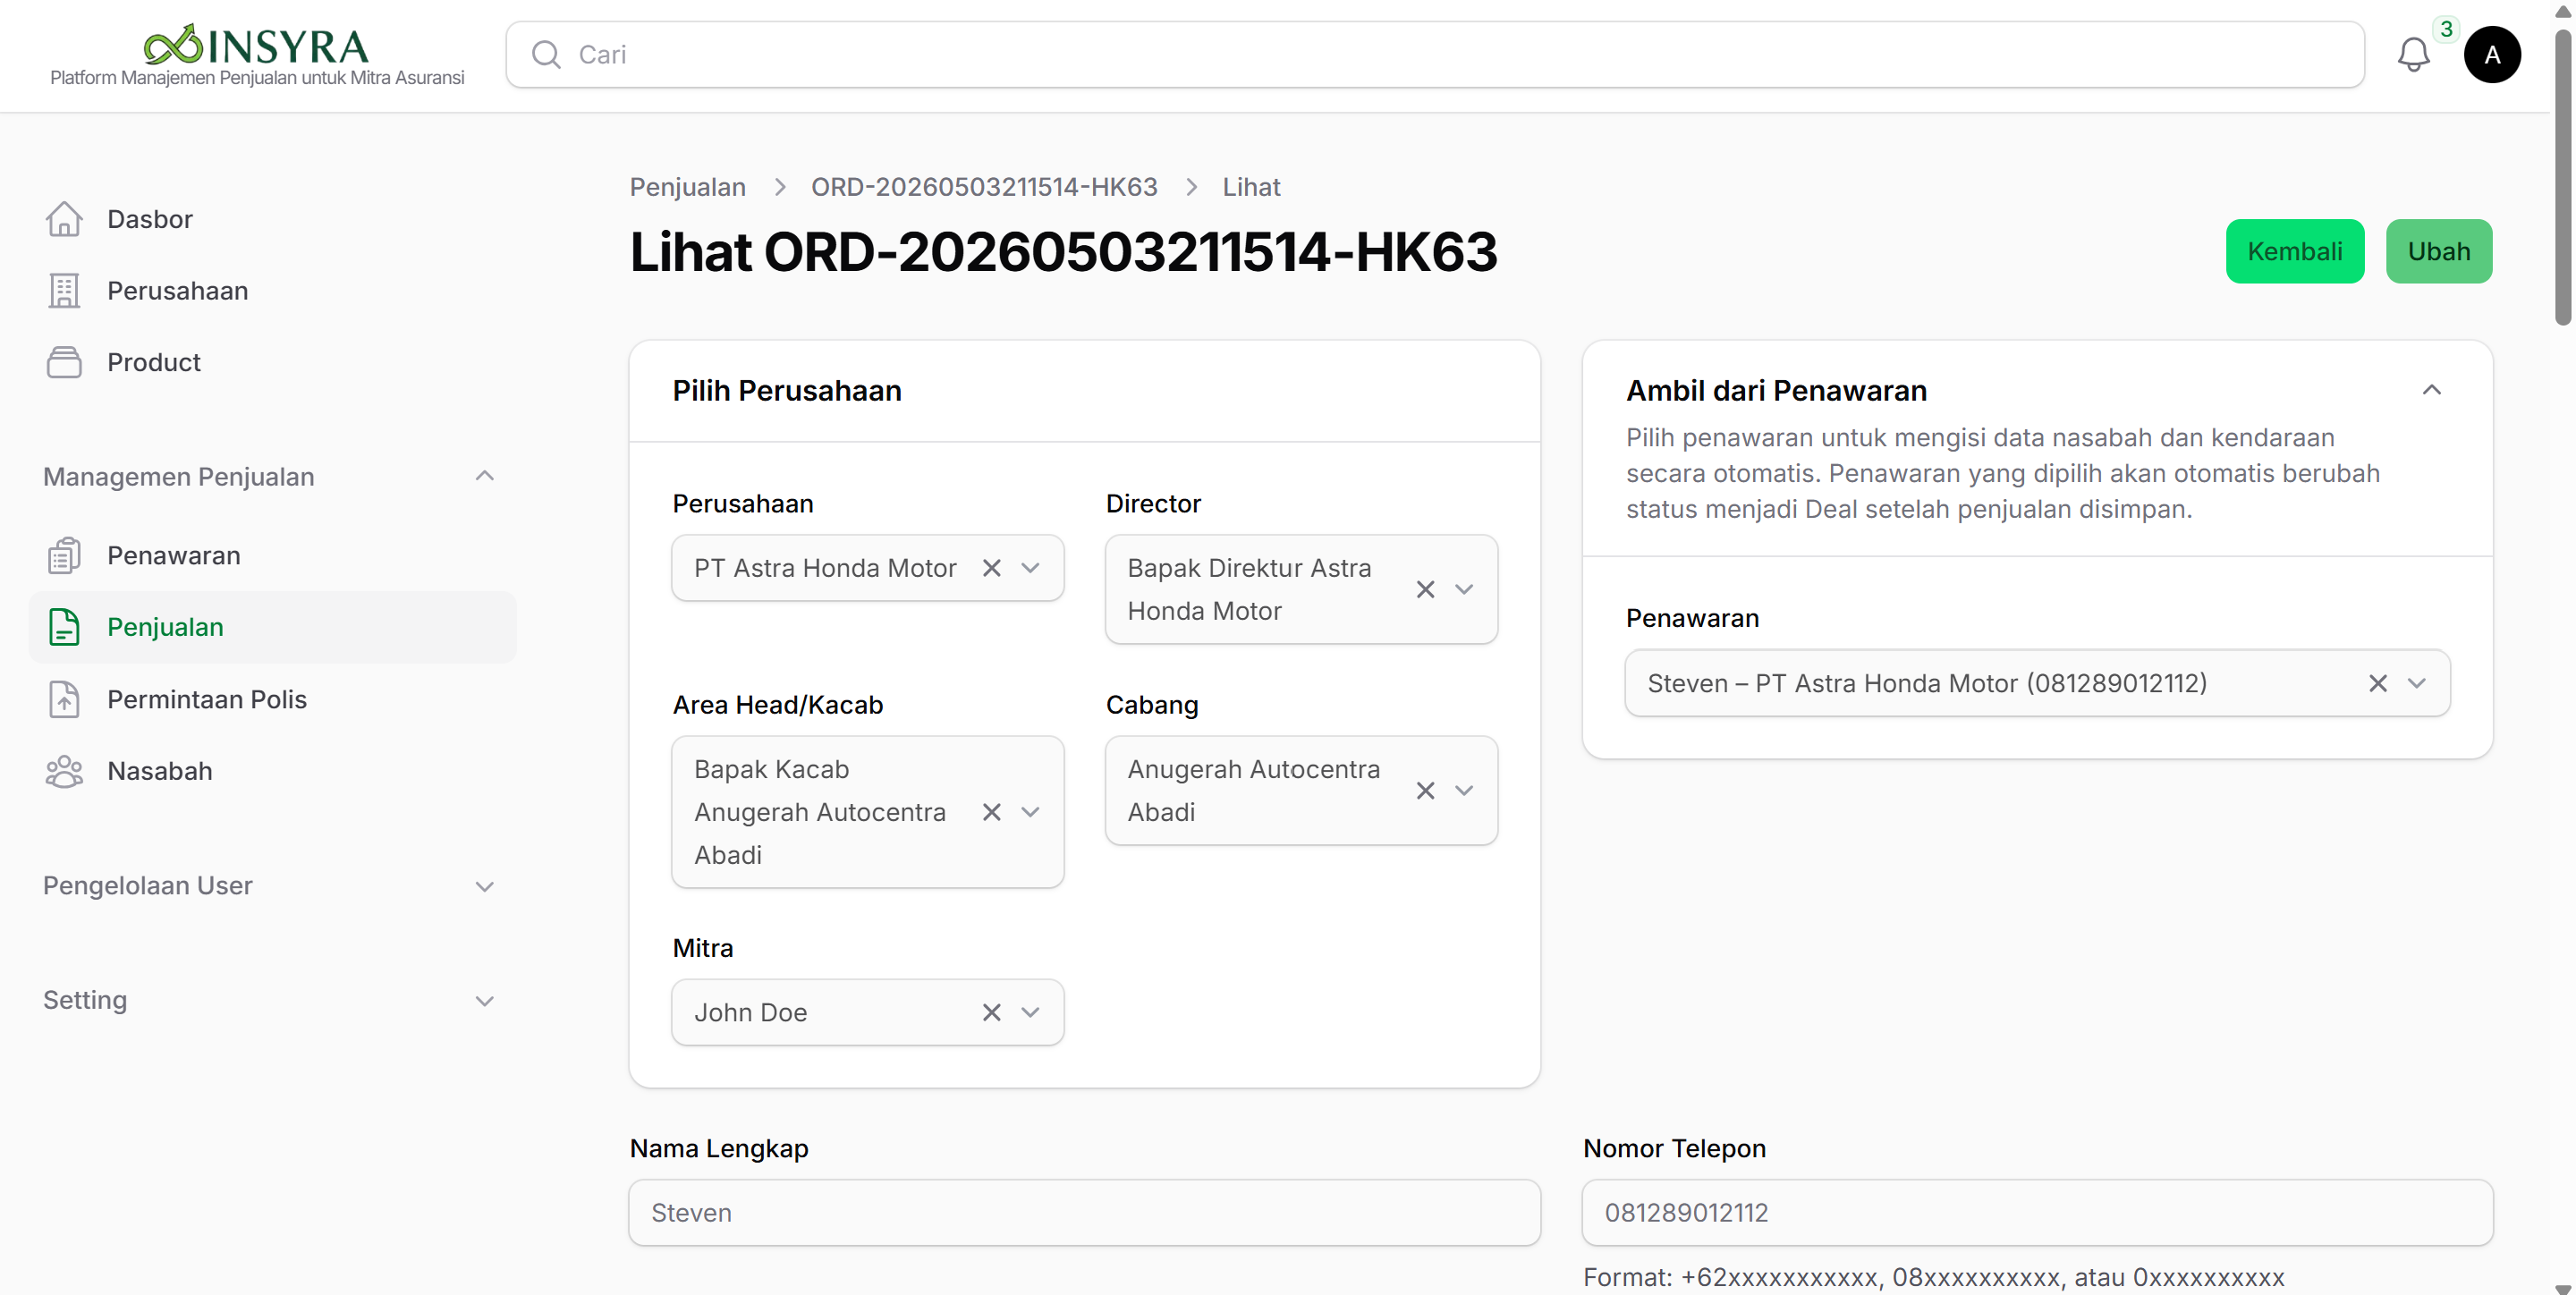Open the Penawaran menu item
The height and width of the screenshot is (1295, 2576).
tap(272, 555)
